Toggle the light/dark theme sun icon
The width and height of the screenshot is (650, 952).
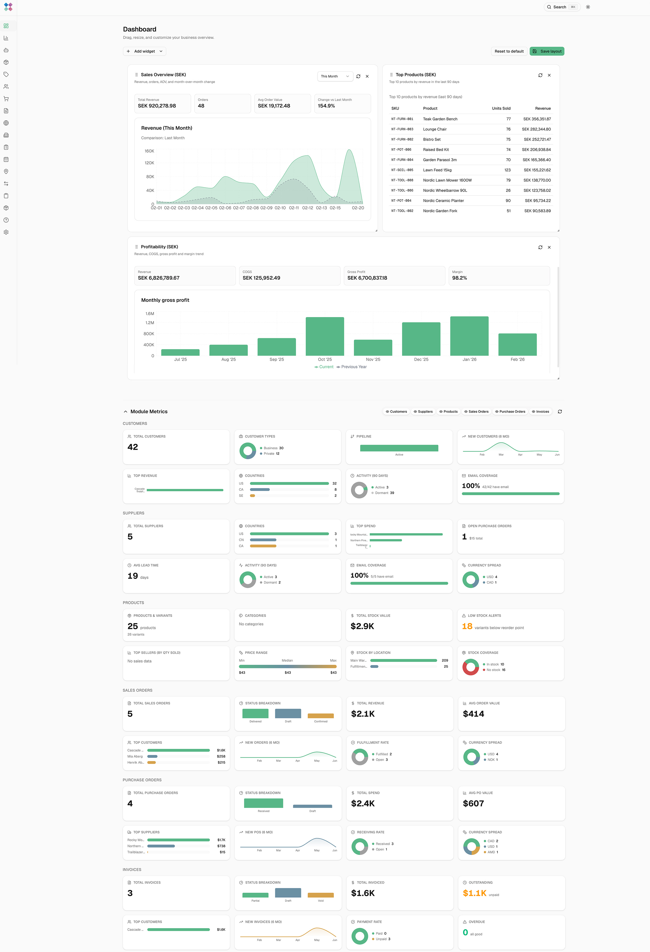point(588,7)
